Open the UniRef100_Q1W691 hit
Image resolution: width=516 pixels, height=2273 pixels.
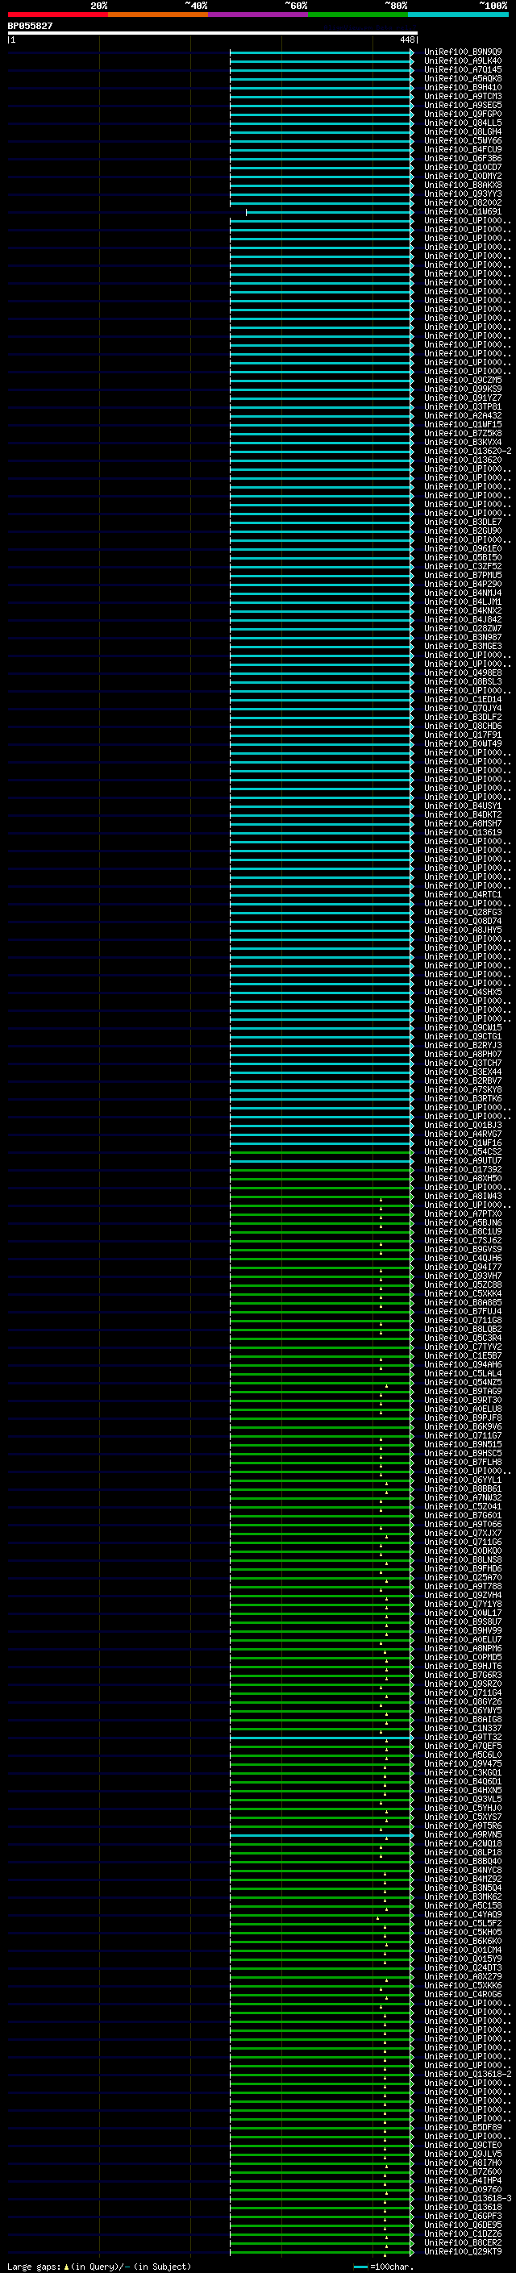tap(462, 212)
